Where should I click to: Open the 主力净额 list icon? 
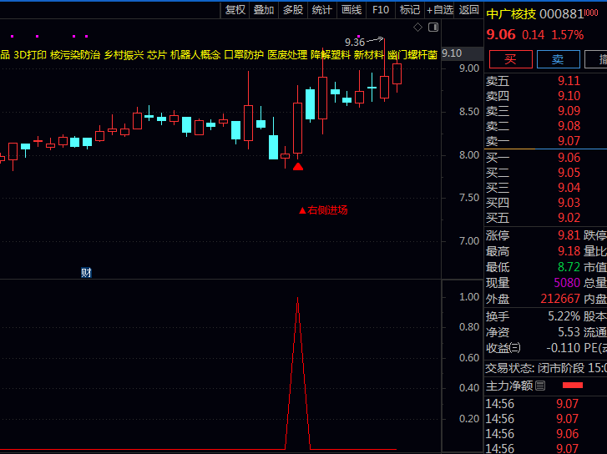tap(540, 386)
